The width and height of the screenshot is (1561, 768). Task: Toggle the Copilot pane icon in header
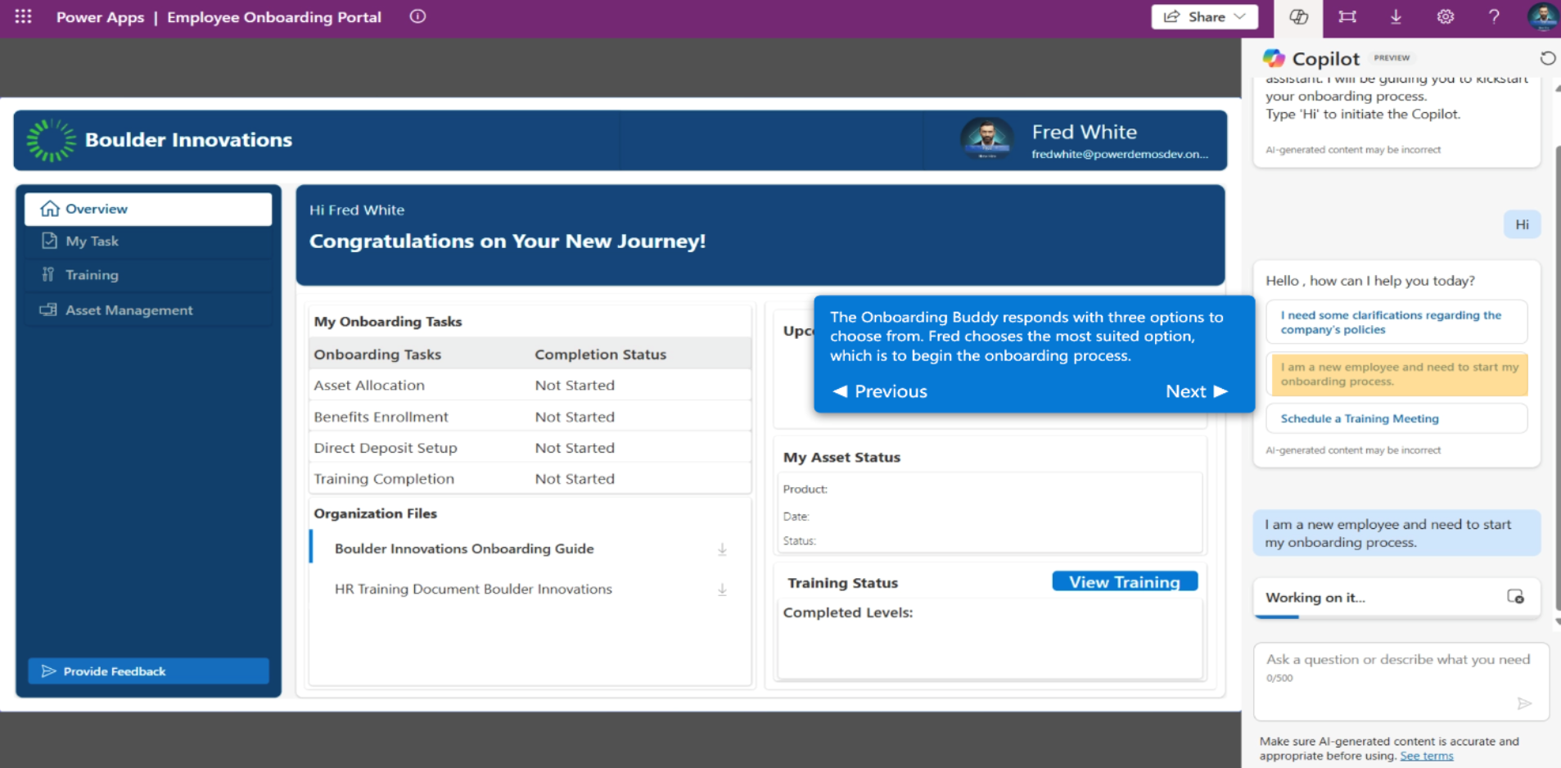click(x=1298, y=17)
